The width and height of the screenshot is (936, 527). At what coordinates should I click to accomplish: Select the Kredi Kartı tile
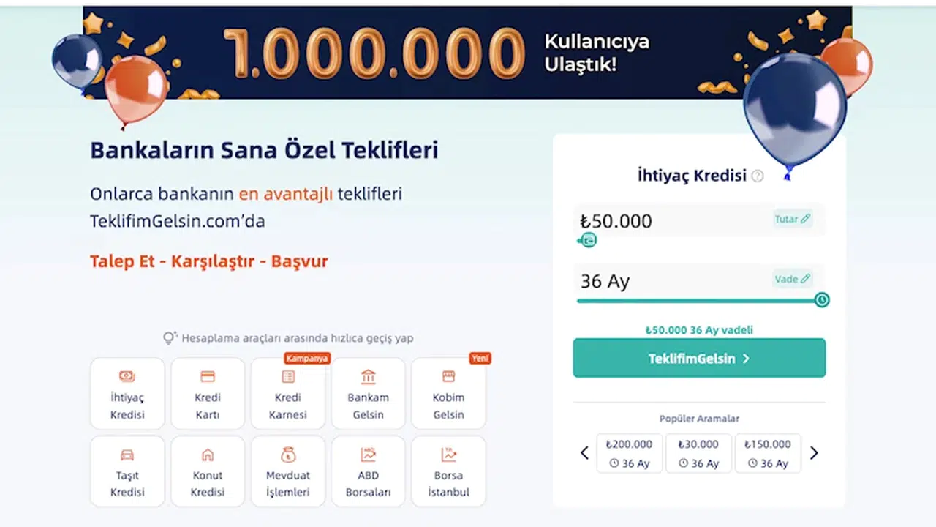click(208, 394)
